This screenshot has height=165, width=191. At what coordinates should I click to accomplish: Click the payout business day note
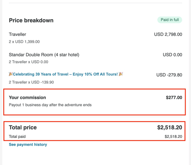pos(50,105)
